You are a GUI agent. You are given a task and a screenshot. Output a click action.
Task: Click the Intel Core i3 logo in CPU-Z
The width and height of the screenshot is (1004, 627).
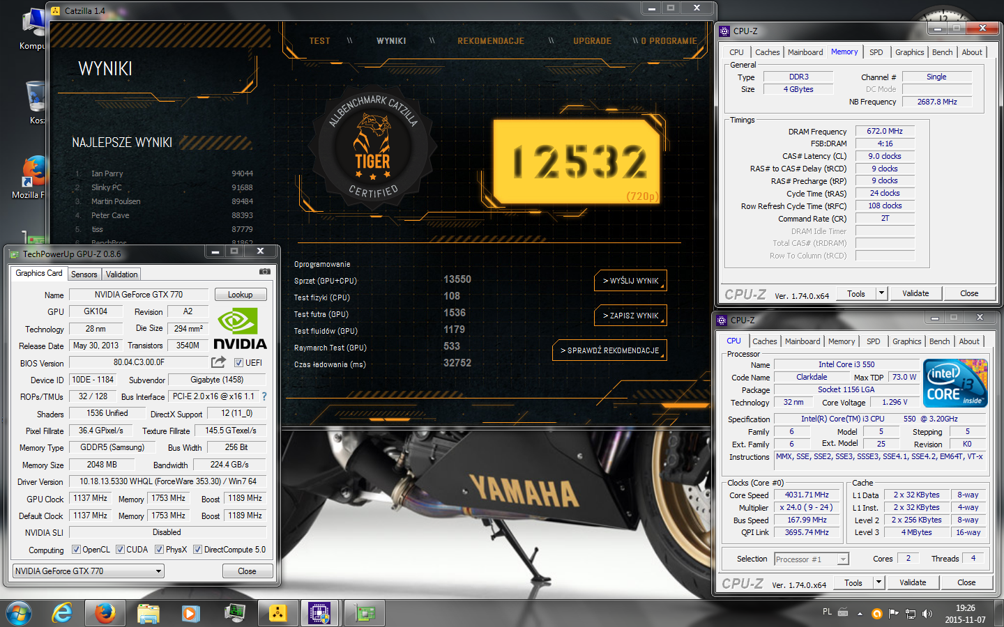pyautogui.click(x=955, y=382)
